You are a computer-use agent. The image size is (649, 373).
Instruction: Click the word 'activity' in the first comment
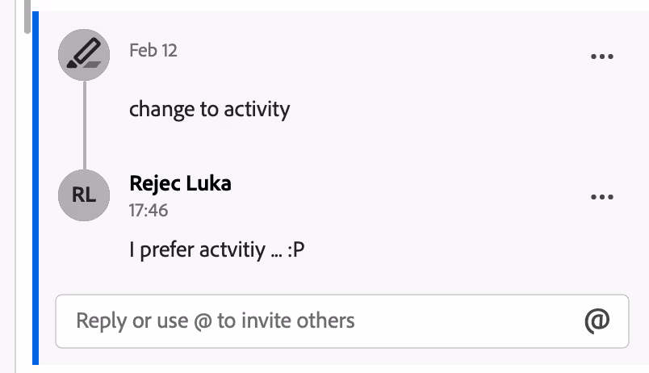coord(257,109)
